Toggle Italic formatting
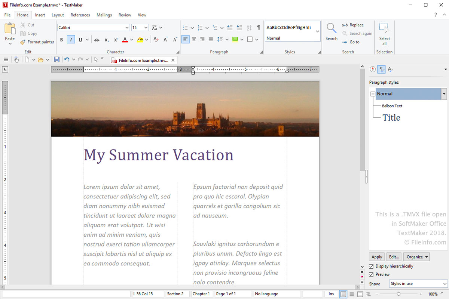This screenshot has height=299, width=449. (x=71, y=40)
